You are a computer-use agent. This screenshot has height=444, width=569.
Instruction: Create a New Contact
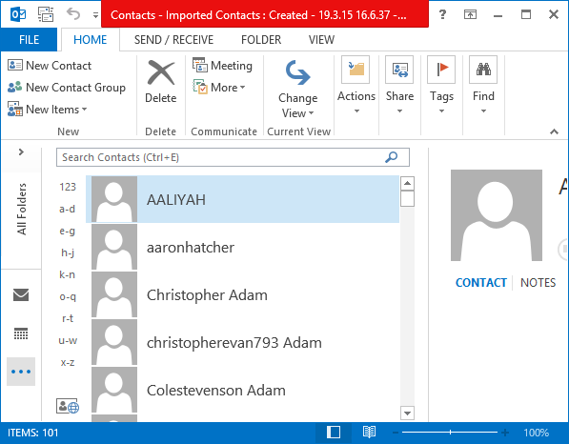point(50,66)
